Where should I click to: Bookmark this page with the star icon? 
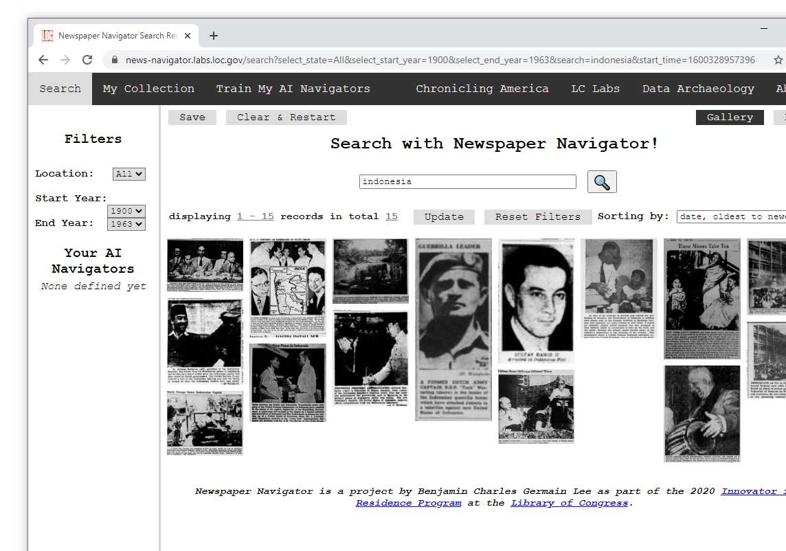pos(778,60)
